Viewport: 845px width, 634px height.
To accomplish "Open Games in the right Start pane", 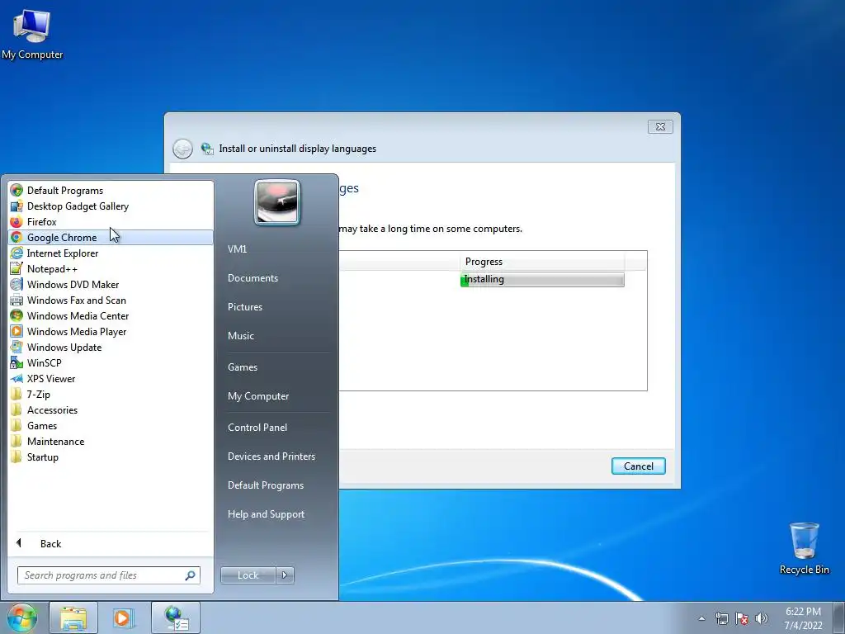I will [276, 367].
